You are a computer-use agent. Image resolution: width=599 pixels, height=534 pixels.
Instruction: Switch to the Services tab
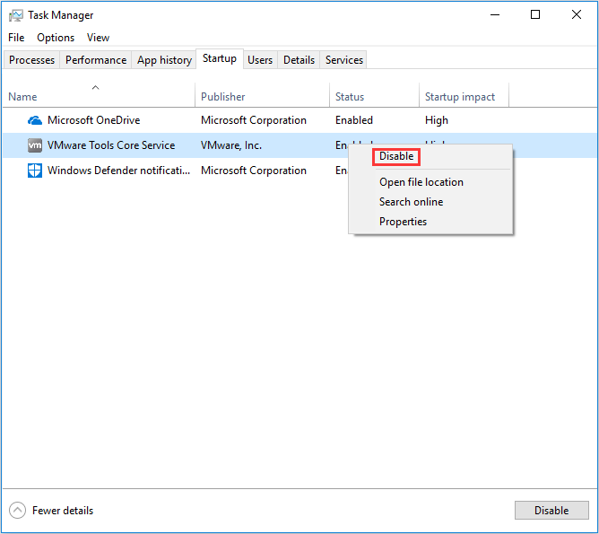click(x=344, y=60)
